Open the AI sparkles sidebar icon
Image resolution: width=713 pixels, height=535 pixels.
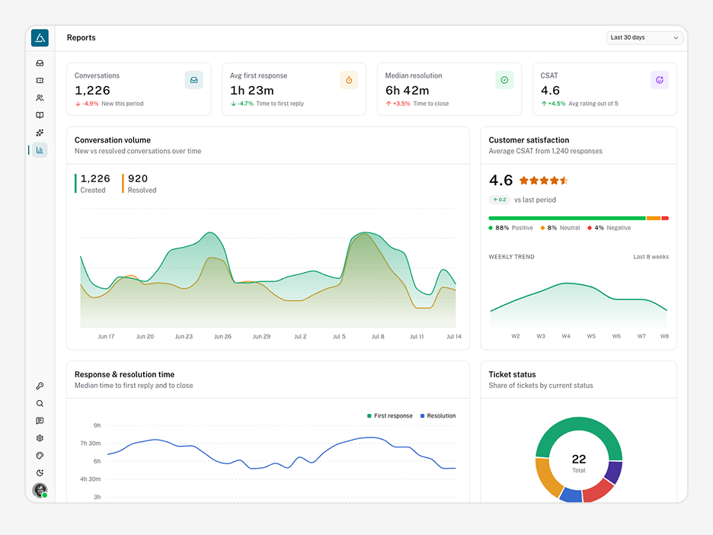(40, 133)
